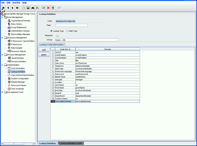The height and width of the screenshot is (146, 197).
Task: Click the Reconciliation Manager icon
Action: [x=9, y=34]
